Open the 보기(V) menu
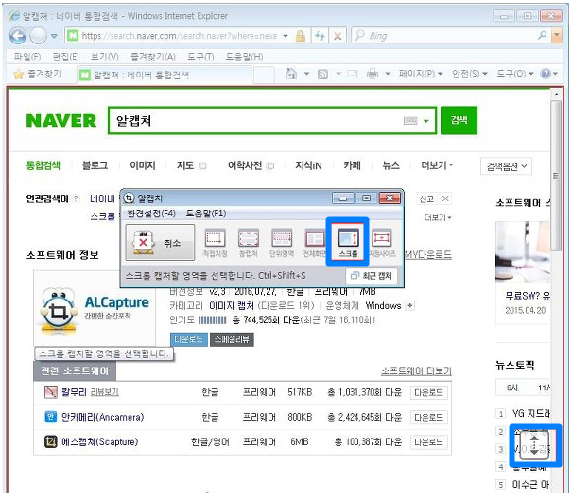Viewport: 572px width, 499px height. (x=105, y=57)
